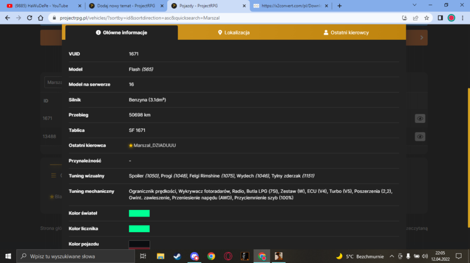
Task: Open File Explorer from taskbar
Action: (x=160, y=256)
